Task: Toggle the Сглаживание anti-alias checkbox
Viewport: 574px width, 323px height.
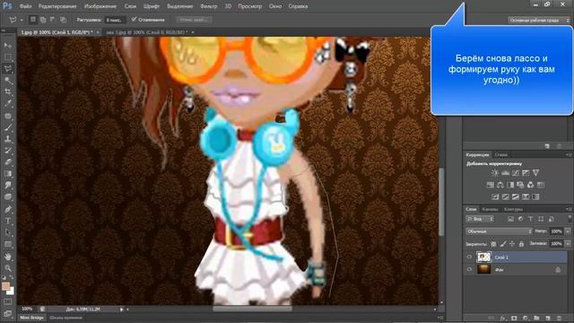Action: click(134, 20)
